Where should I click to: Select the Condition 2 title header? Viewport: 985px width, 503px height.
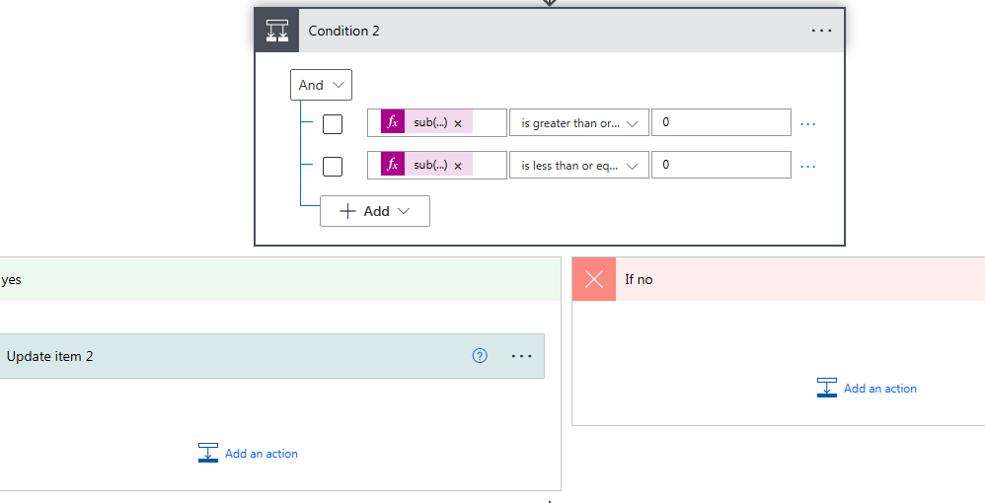550,31
